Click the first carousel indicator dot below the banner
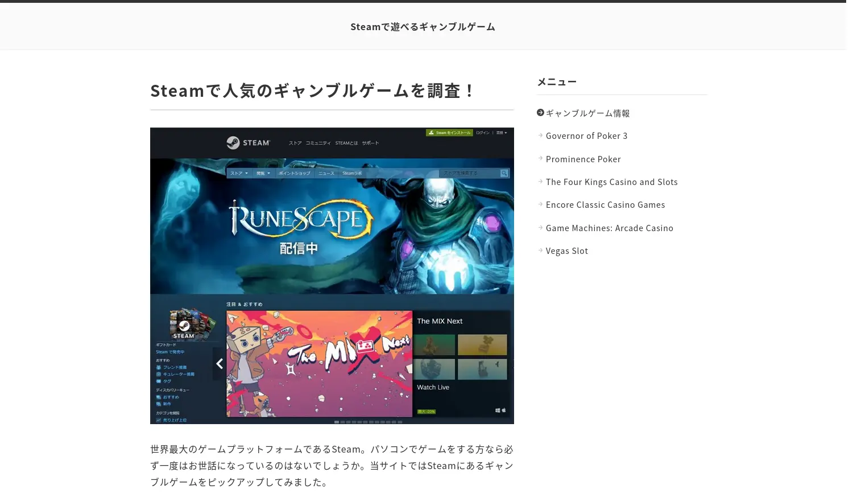This screenshot has width=853, height=493. click(x=337, y=422)
